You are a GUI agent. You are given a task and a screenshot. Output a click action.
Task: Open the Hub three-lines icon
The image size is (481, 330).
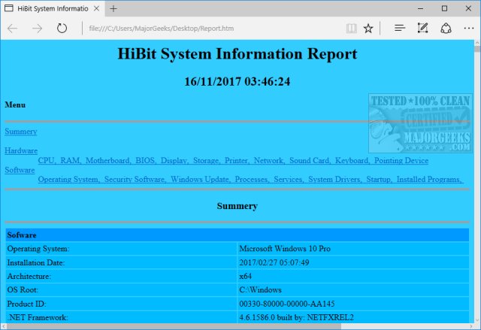400,29
